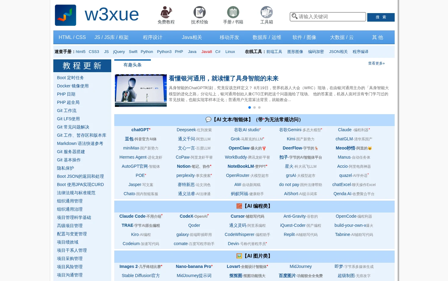448x281 pixels.
Task: Open the OpenClaw link
Action: pos(247,148)
